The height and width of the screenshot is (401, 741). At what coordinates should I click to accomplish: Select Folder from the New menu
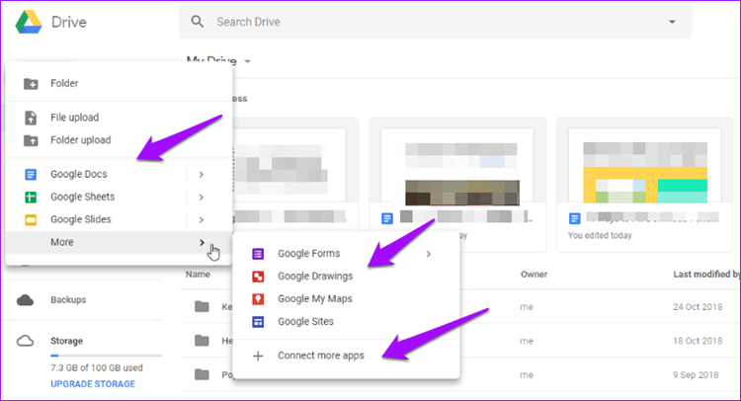pos(120,84)
